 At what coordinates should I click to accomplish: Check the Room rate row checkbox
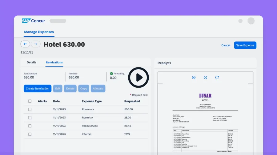tap(30, 109)
